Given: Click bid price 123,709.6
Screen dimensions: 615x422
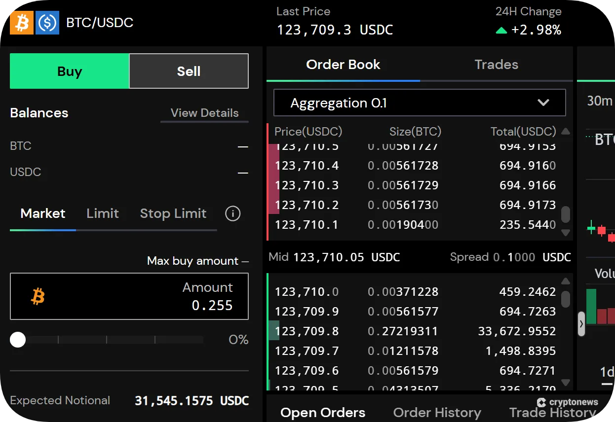Looking at the screenshot, I should click(x=307, y=371).
